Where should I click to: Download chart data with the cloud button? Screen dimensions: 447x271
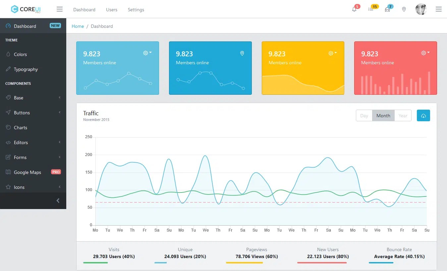[x=423, y=115]
